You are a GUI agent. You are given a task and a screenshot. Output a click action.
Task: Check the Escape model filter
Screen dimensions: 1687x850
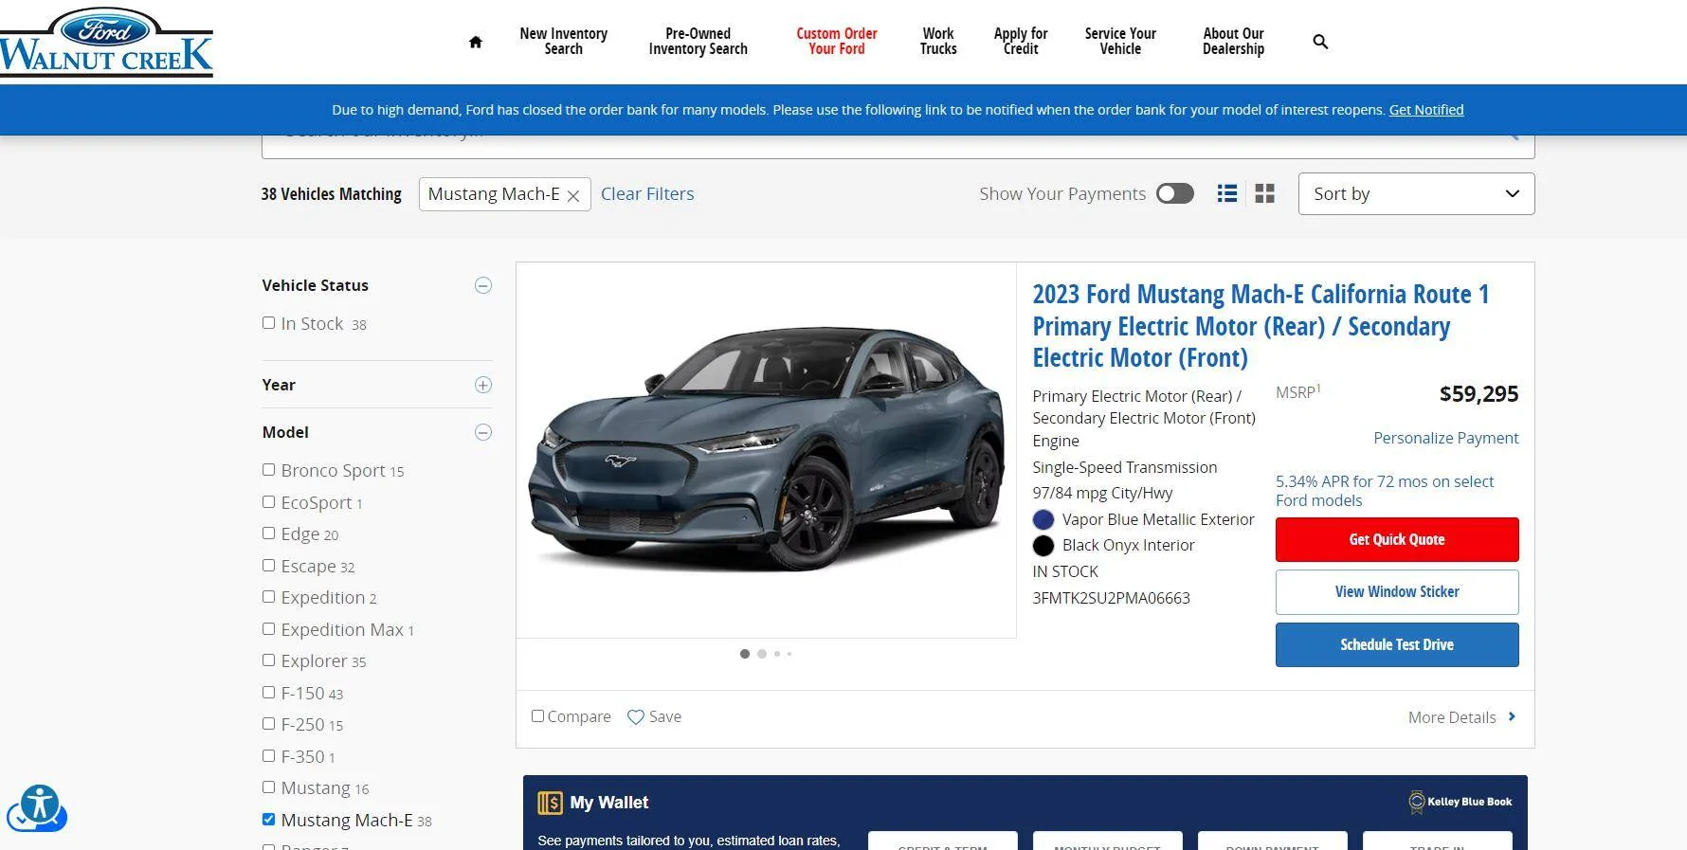pyautogui.click(x=268, y=566)
